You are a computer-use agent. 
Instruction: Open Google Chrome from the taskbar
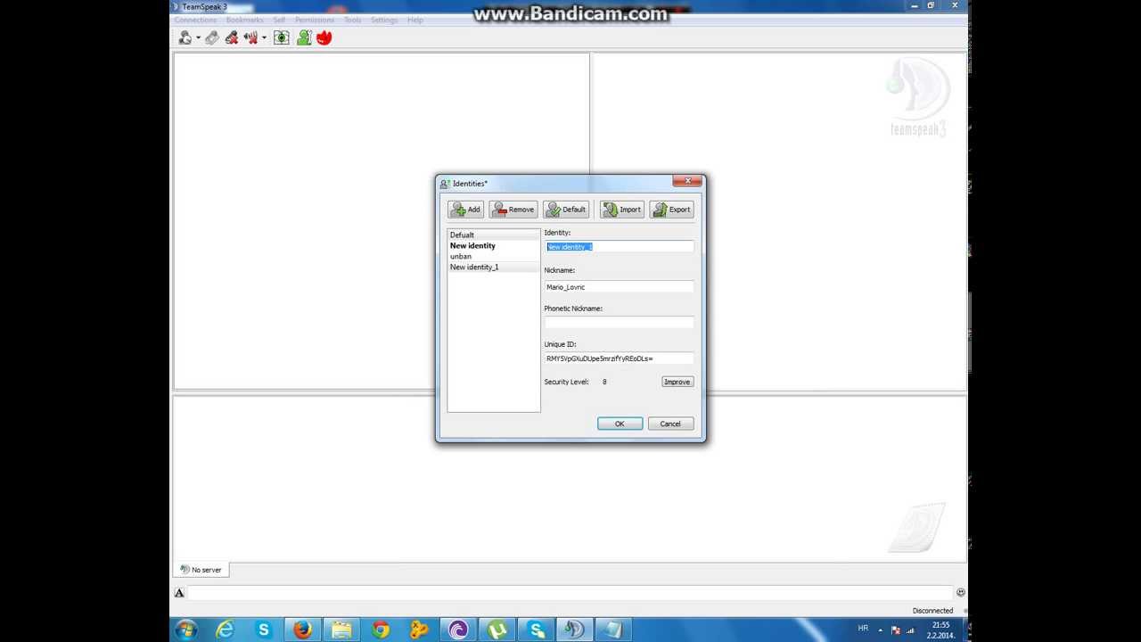point(381,630)
